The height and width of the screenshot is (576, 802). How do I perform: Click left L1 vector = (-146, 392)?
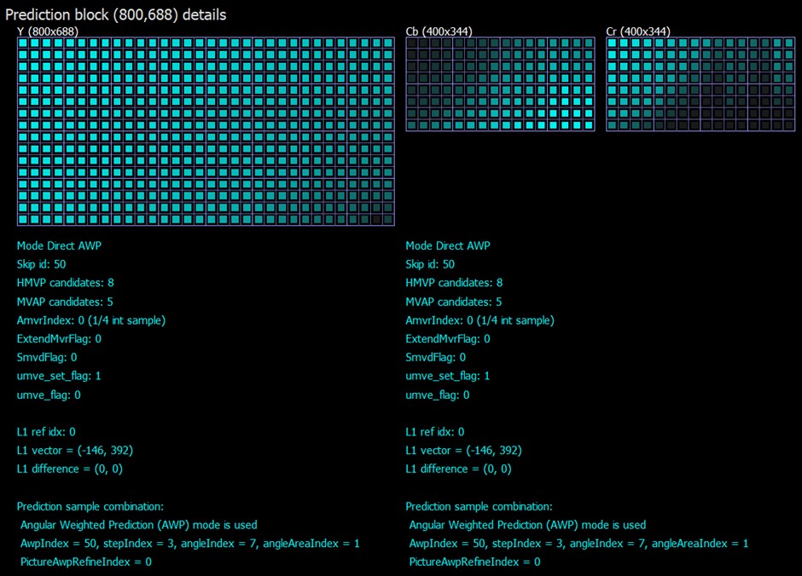click(75, 451)
